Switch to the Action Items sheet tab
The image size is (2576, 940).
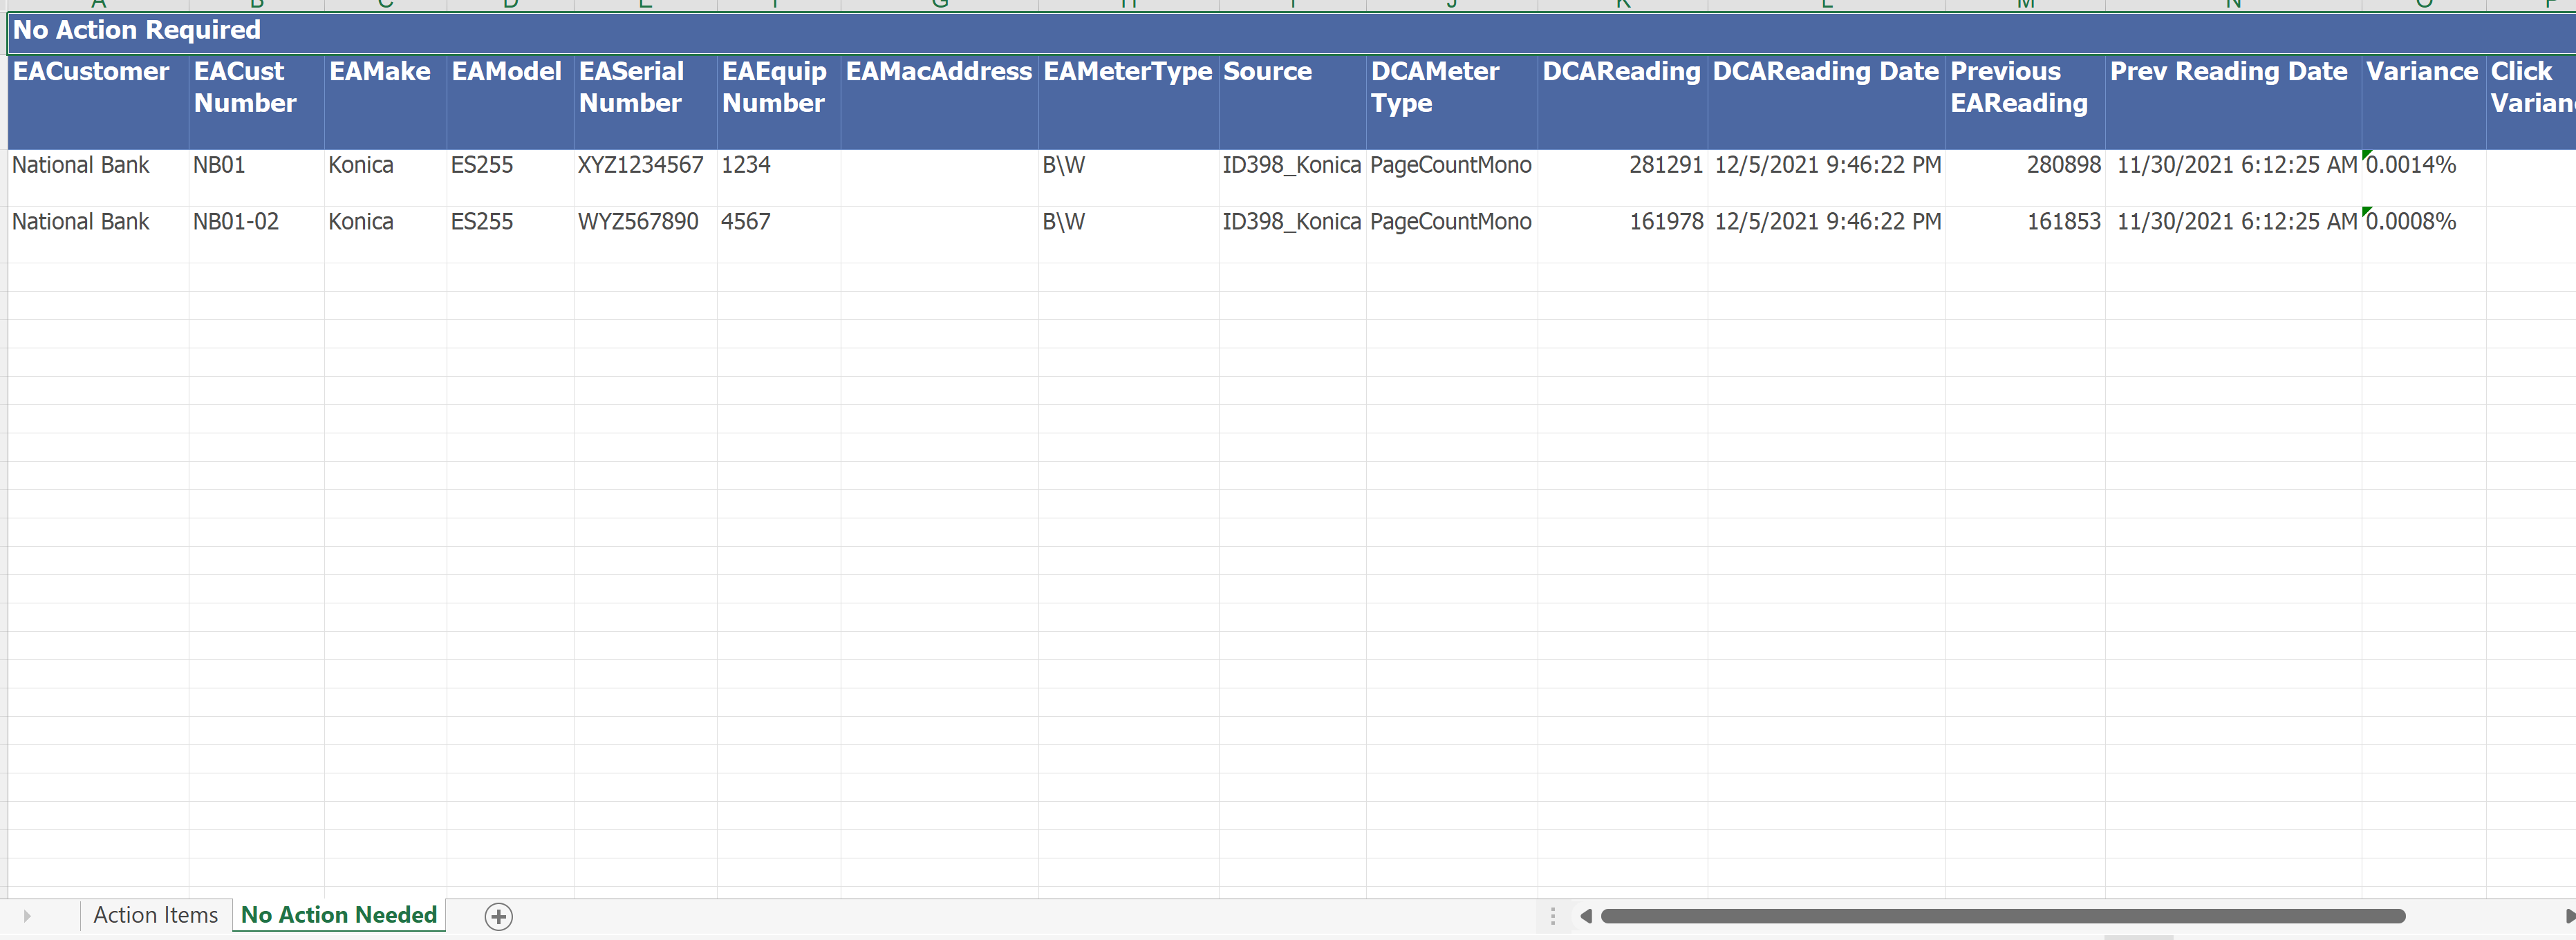pos(155,915)
